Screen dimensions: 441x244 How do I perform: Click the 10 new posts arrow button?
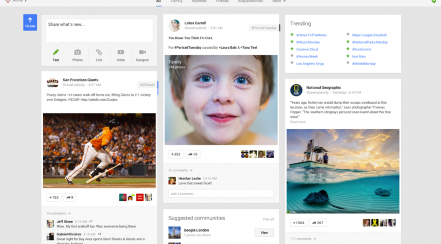click(x=30, y=22)
